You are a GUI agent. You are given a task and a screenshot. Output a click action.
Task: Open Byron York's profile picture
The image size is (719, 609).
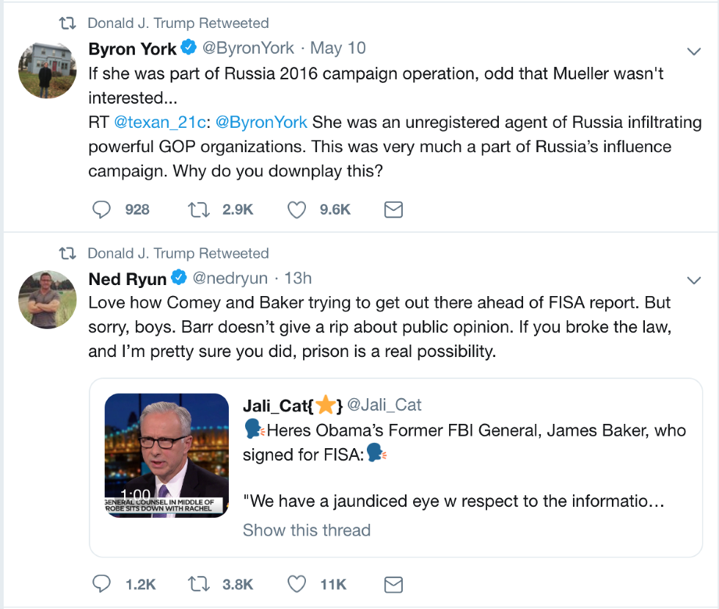(x=48, y=69)
